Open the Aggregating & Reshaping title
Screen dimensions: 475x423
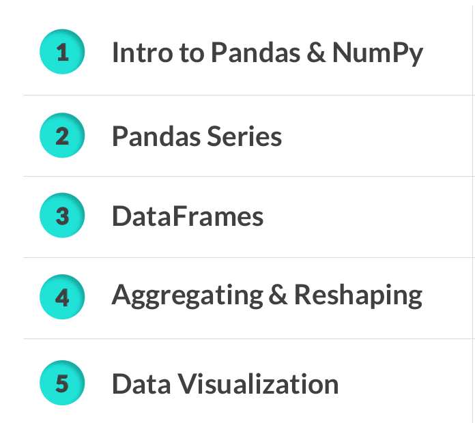click(267, 296)
